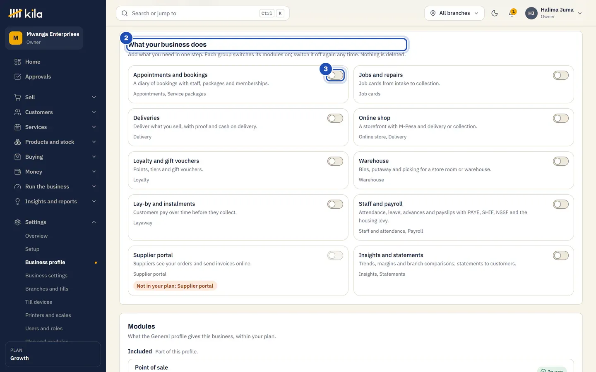This screenshot has height=372, width=596.
Task: Click the search magnifier icon
Action: pyautogui.click(x=125, y=13)
